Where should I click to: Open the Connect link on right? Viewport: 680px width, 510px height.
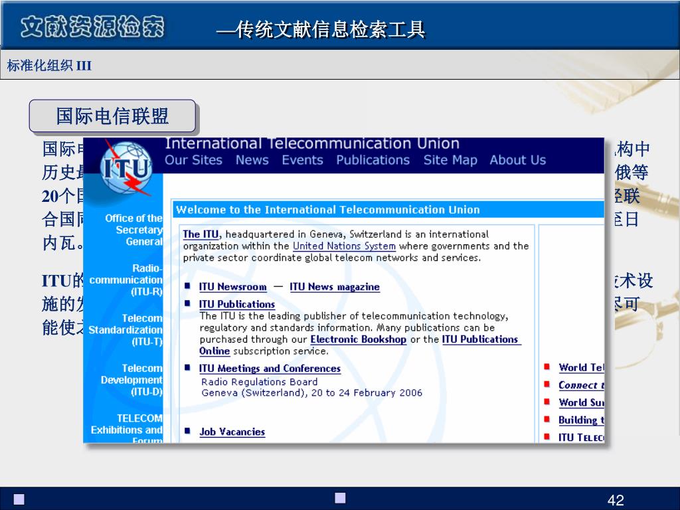coord(581,384)
